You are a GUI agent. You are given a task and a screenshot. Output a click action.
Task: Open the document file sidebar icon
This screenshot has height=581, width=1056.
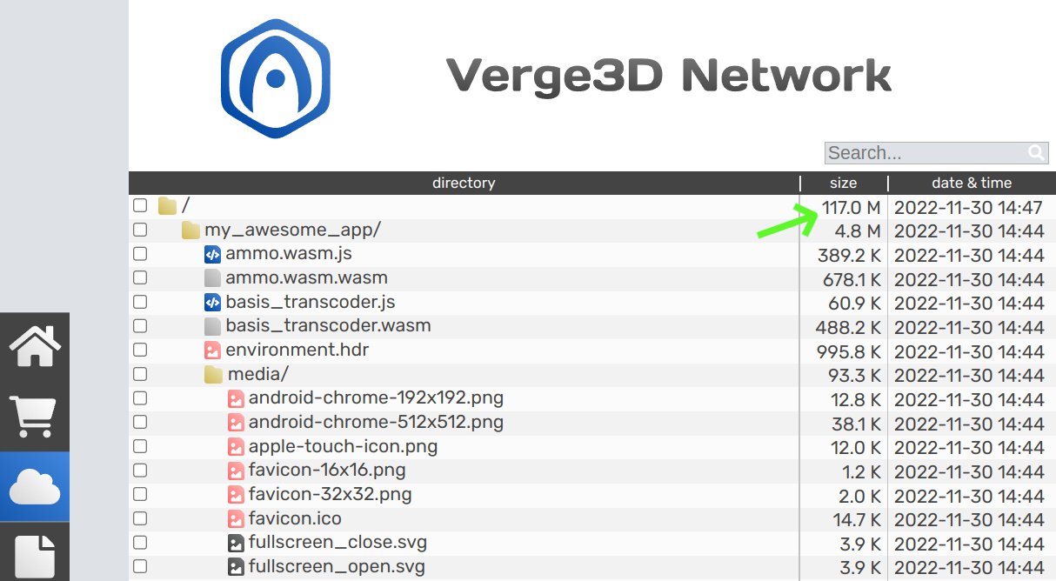pyautogui.click(x=35, y=556)
